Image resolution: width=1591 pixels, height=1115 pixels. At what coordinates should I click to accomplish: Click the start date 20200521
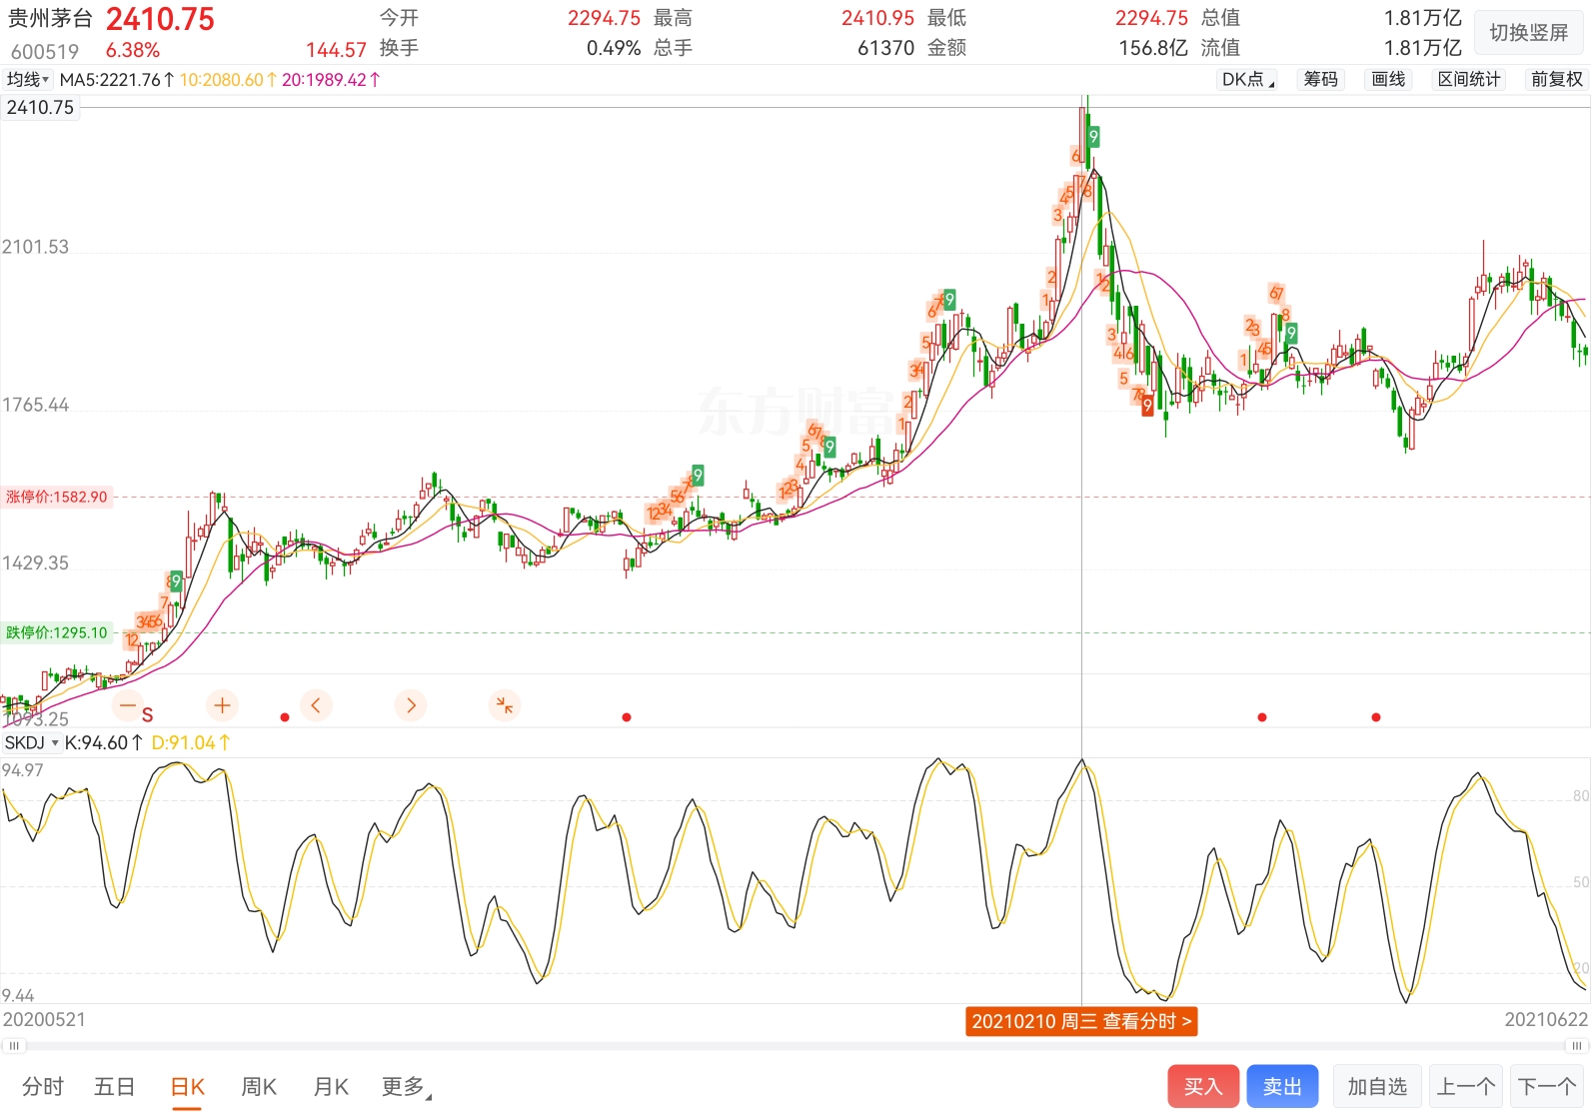click(x=44, y=1019)
